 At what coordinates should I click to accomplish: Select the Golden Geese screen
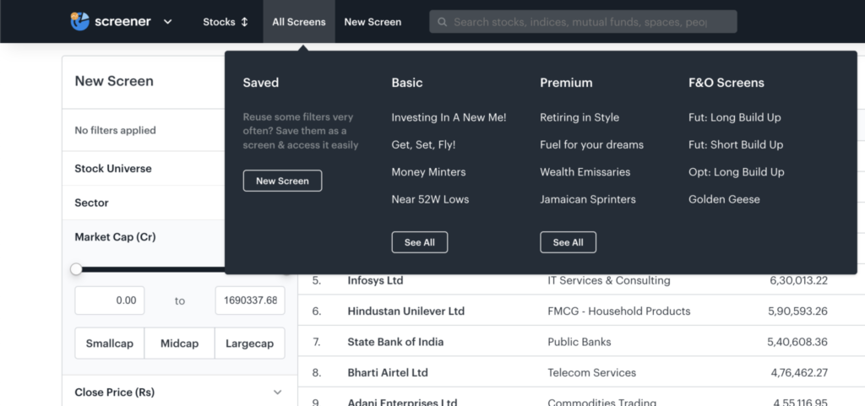coord(724,199)
